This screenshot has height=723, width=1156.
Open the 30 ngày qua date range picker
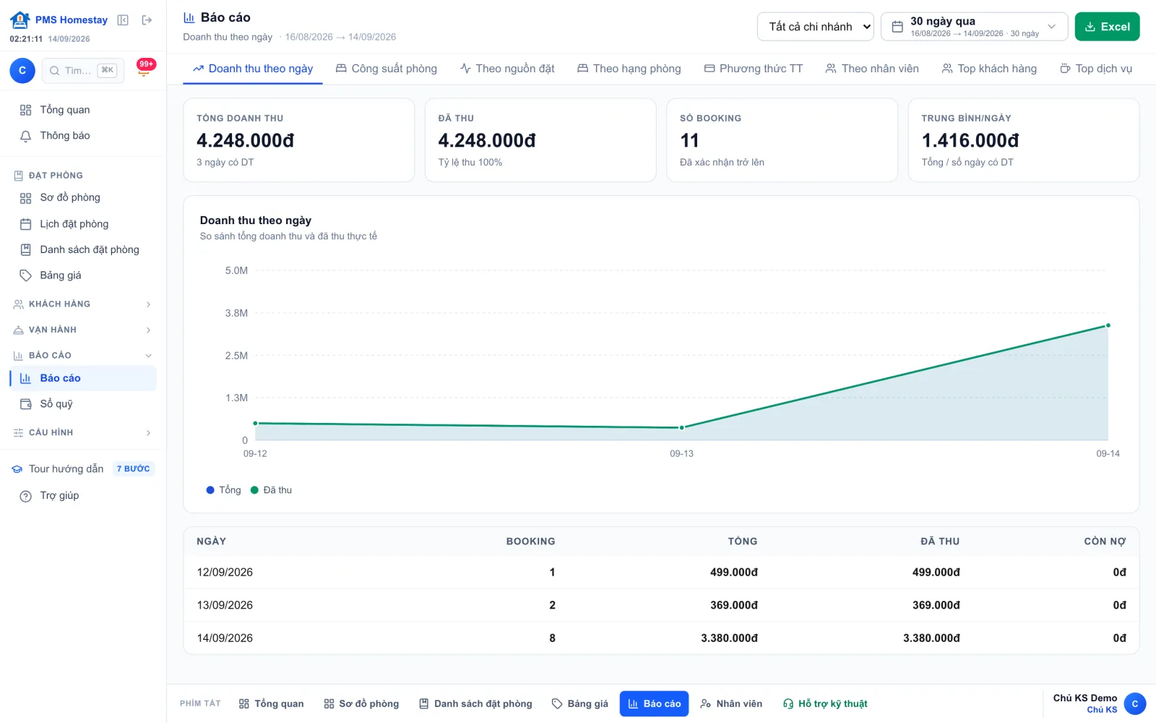click(x=974, y=27)
